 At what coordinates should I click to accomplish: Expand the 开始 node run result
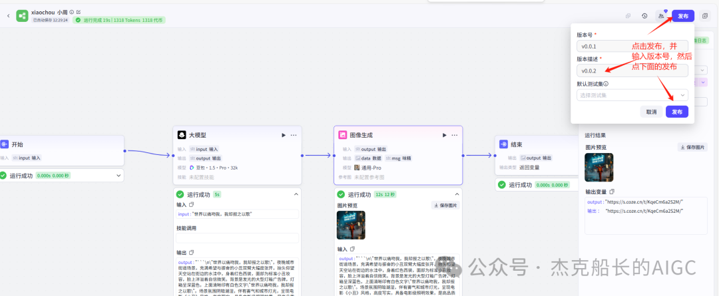pyautogui.click(x=119, y=176)
